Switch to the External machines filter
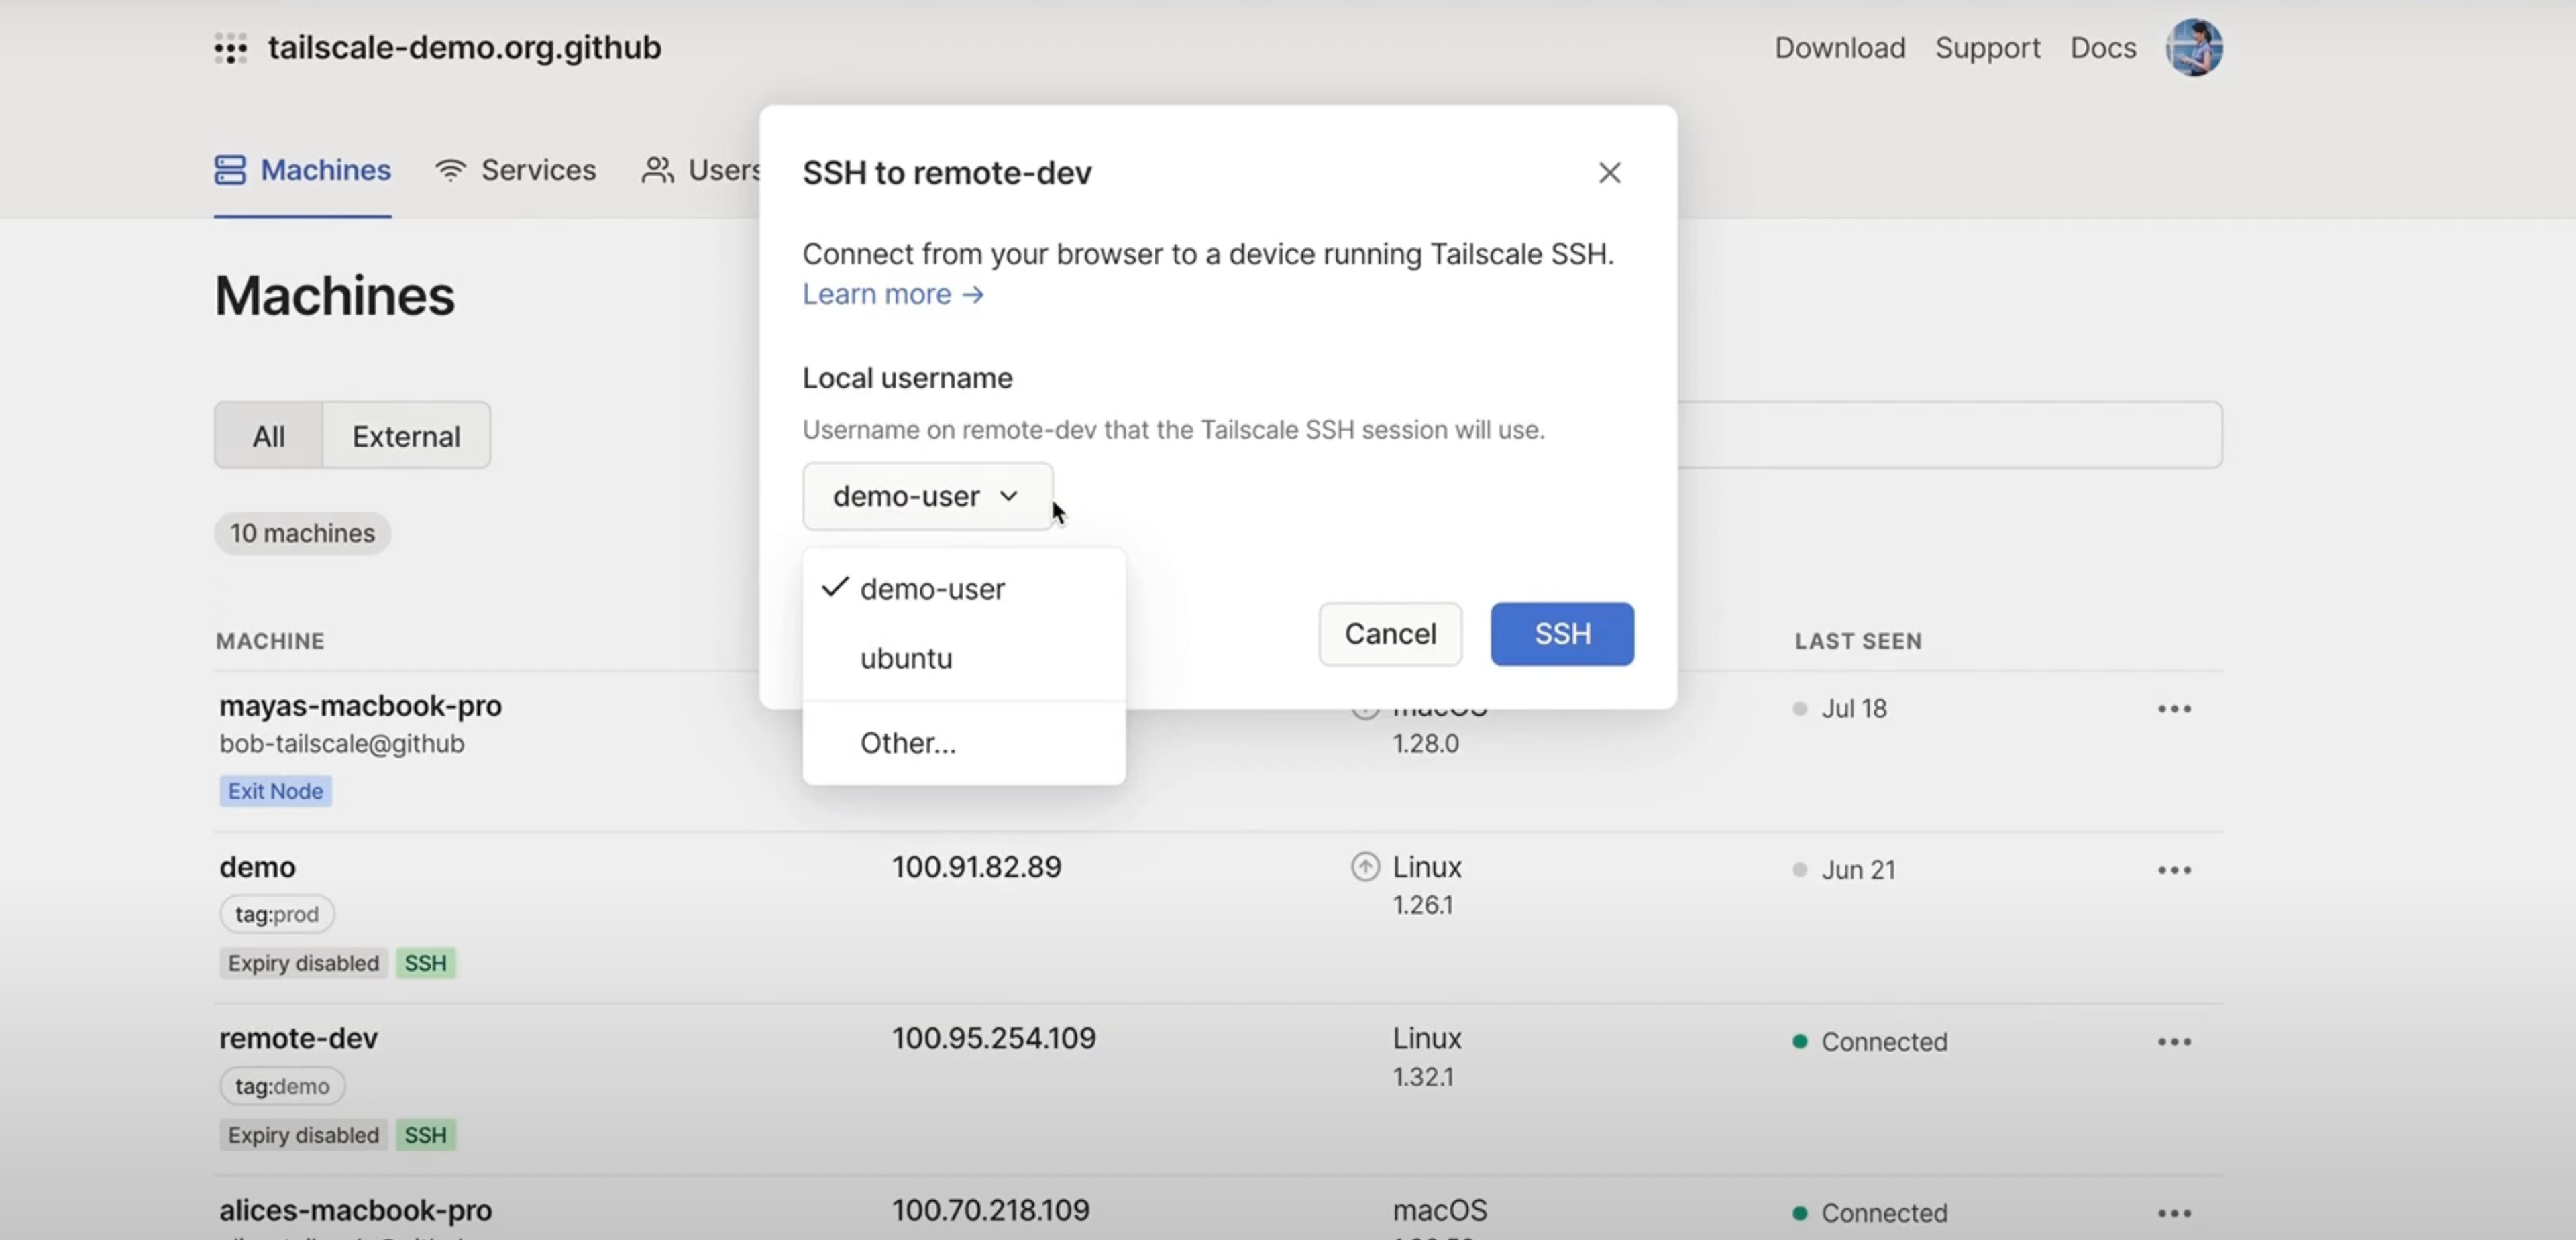2576x1240 pixels. pos(406,436)
